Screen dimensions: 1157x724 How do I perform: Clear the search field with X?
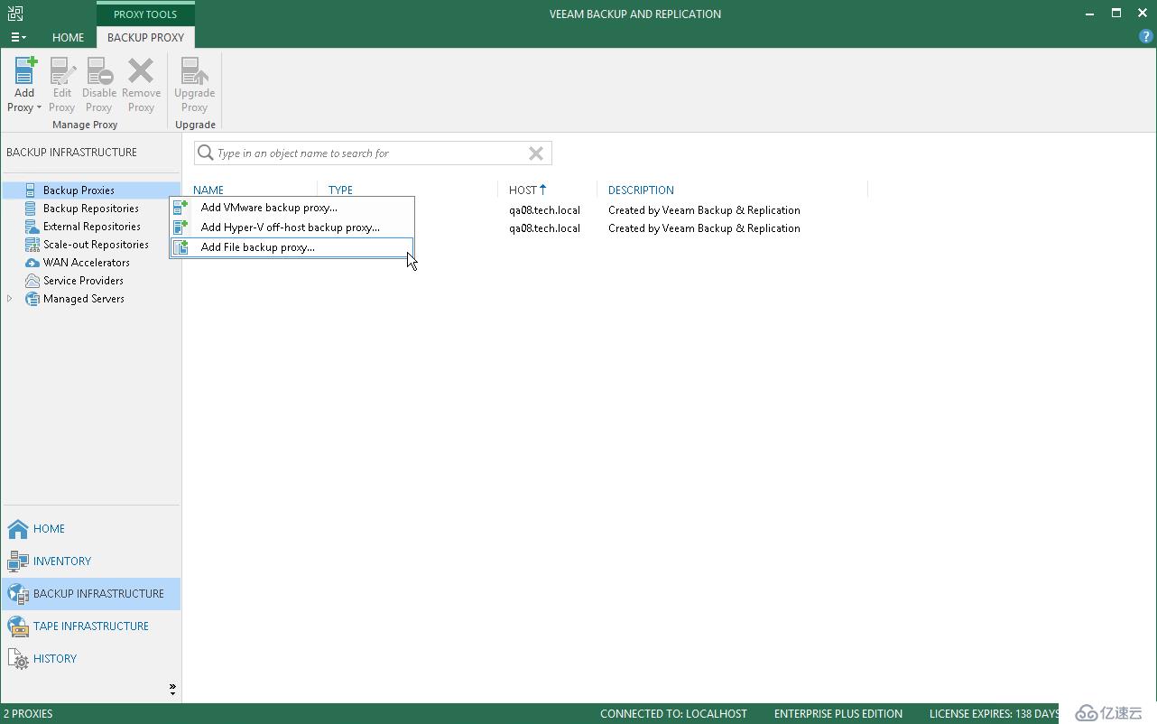point(536,153)
